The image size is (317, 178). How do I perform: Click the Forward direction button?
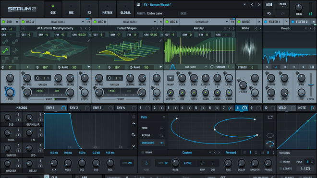(x=231, y=153)
